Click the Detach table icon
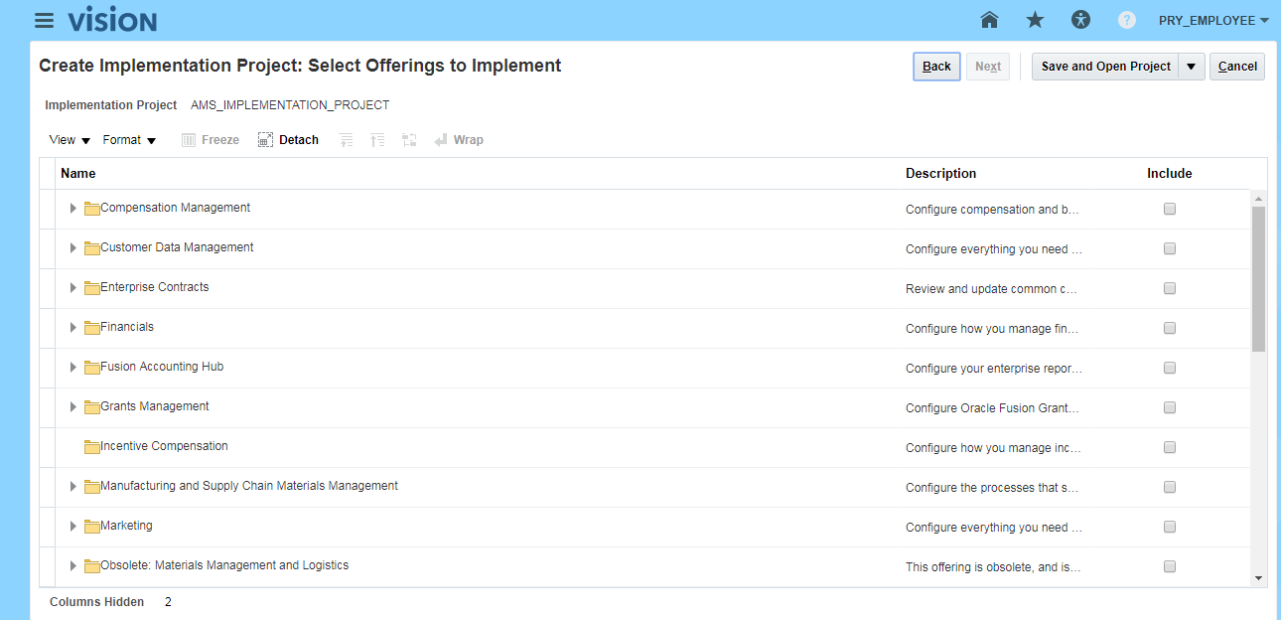 [x=265, y=140]
